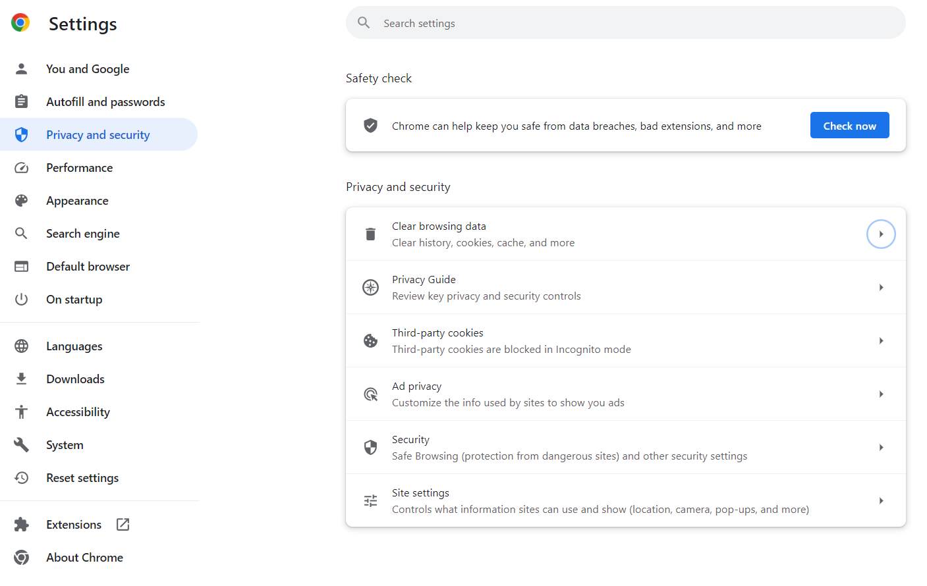Viewport: 927px width, 586px height.
Task: Open Ad privacy using its right arrow
Action: (x=881, y=394)
